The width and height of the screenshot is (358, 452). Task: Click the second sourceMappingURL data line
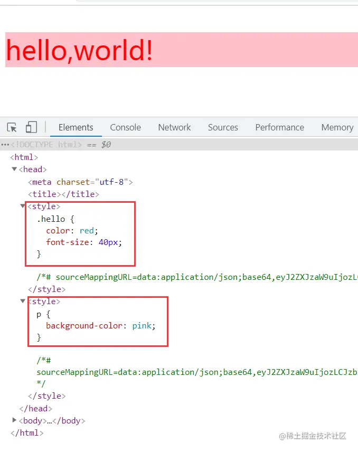click(x=197, y=372)
